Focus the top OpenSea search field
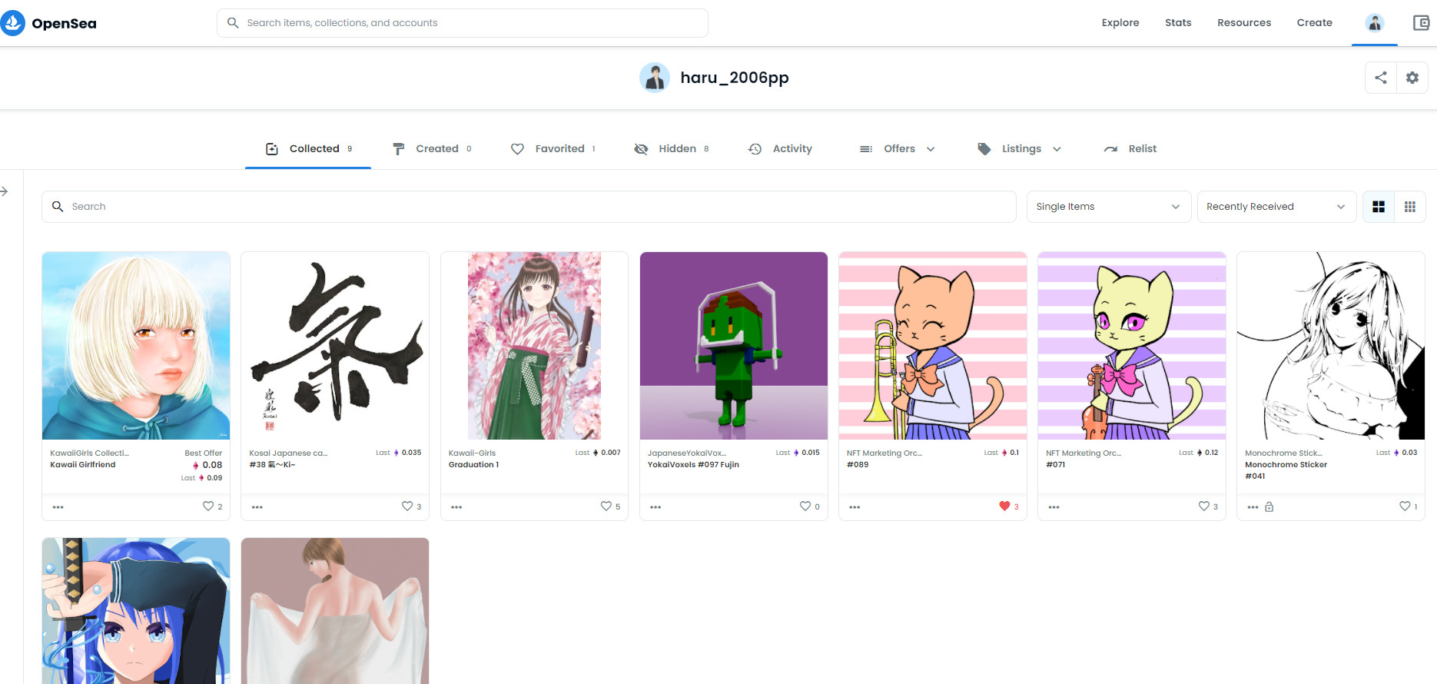 463,23
